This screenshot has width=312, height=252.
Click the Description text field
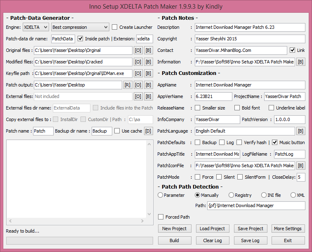click(x=250, y=28)
